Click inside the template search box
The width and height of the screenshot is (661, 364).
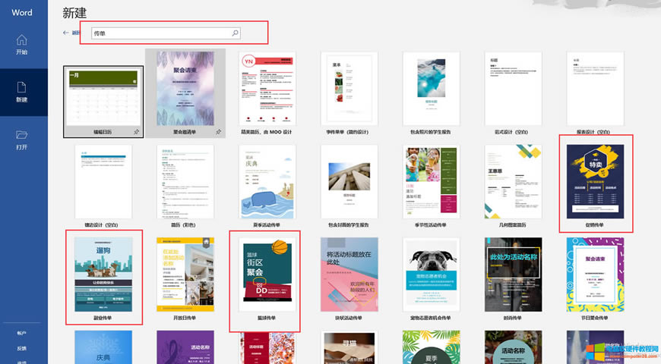(160, 33)
